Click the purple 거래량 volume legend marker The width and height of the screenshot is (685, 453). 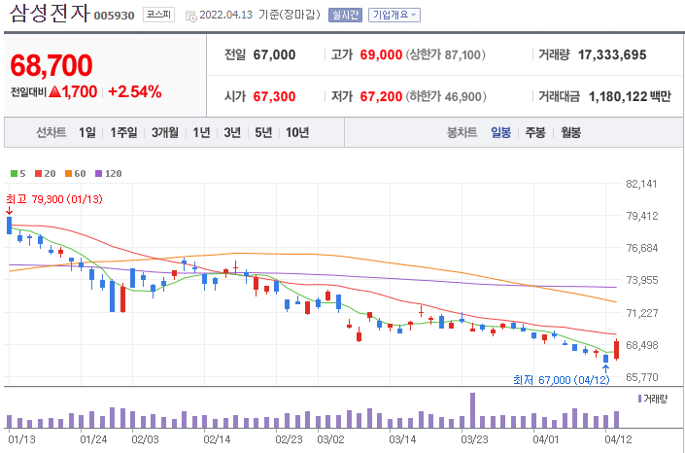(x=640, y=399)
